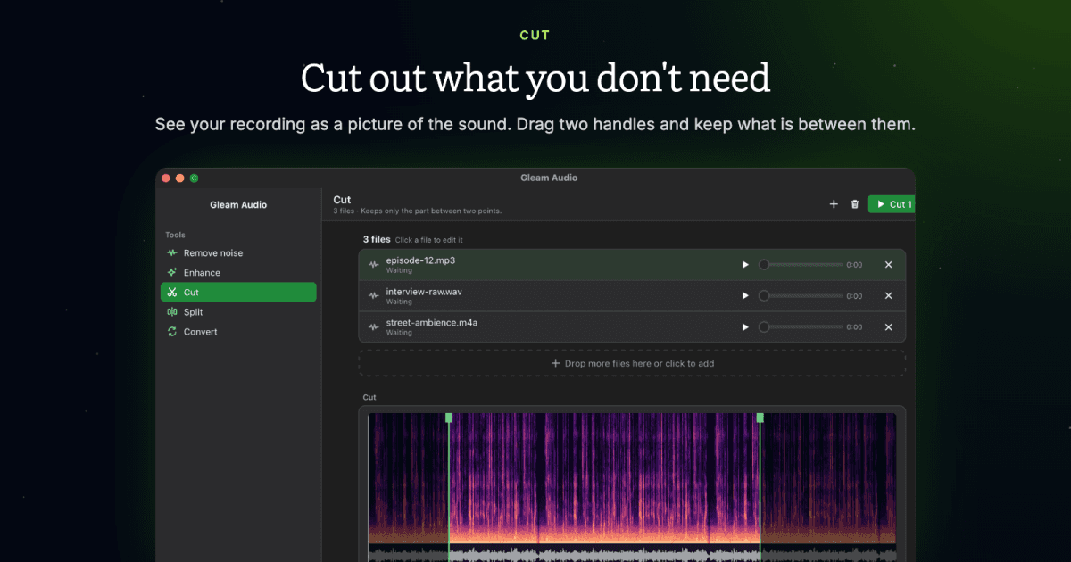Click the plus icon to add files
Viewport: 1071px width, 562px height.
click(834, 204)
